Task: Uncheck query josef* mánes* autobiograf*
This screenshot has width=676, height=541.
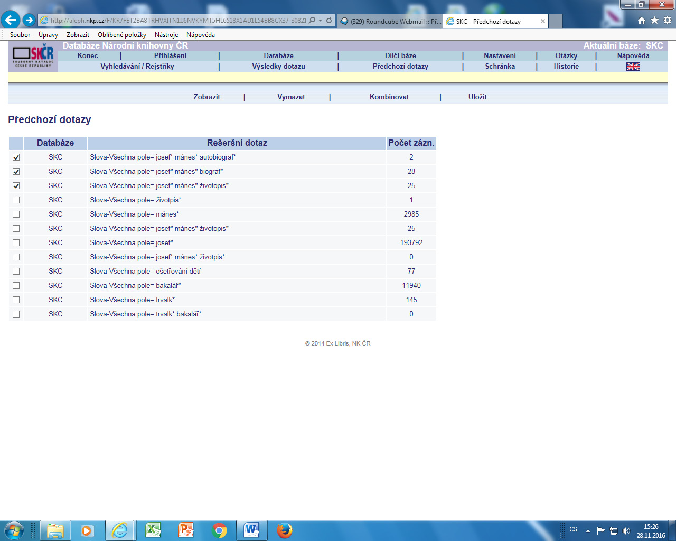Action: (x=16, y=157)
